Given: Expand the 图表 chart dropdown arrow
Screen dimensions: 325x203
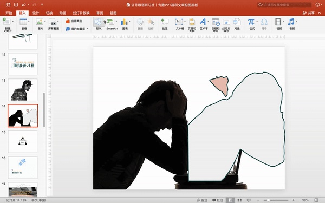Looking at the screenshot, I should pos(130,22).
